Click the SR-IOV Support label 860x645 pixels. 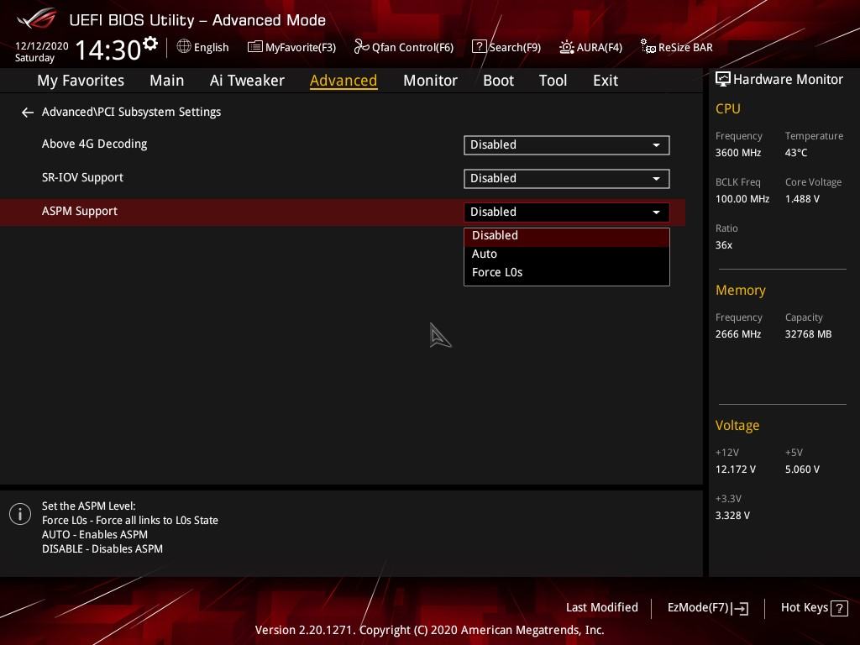coord(82,178)
